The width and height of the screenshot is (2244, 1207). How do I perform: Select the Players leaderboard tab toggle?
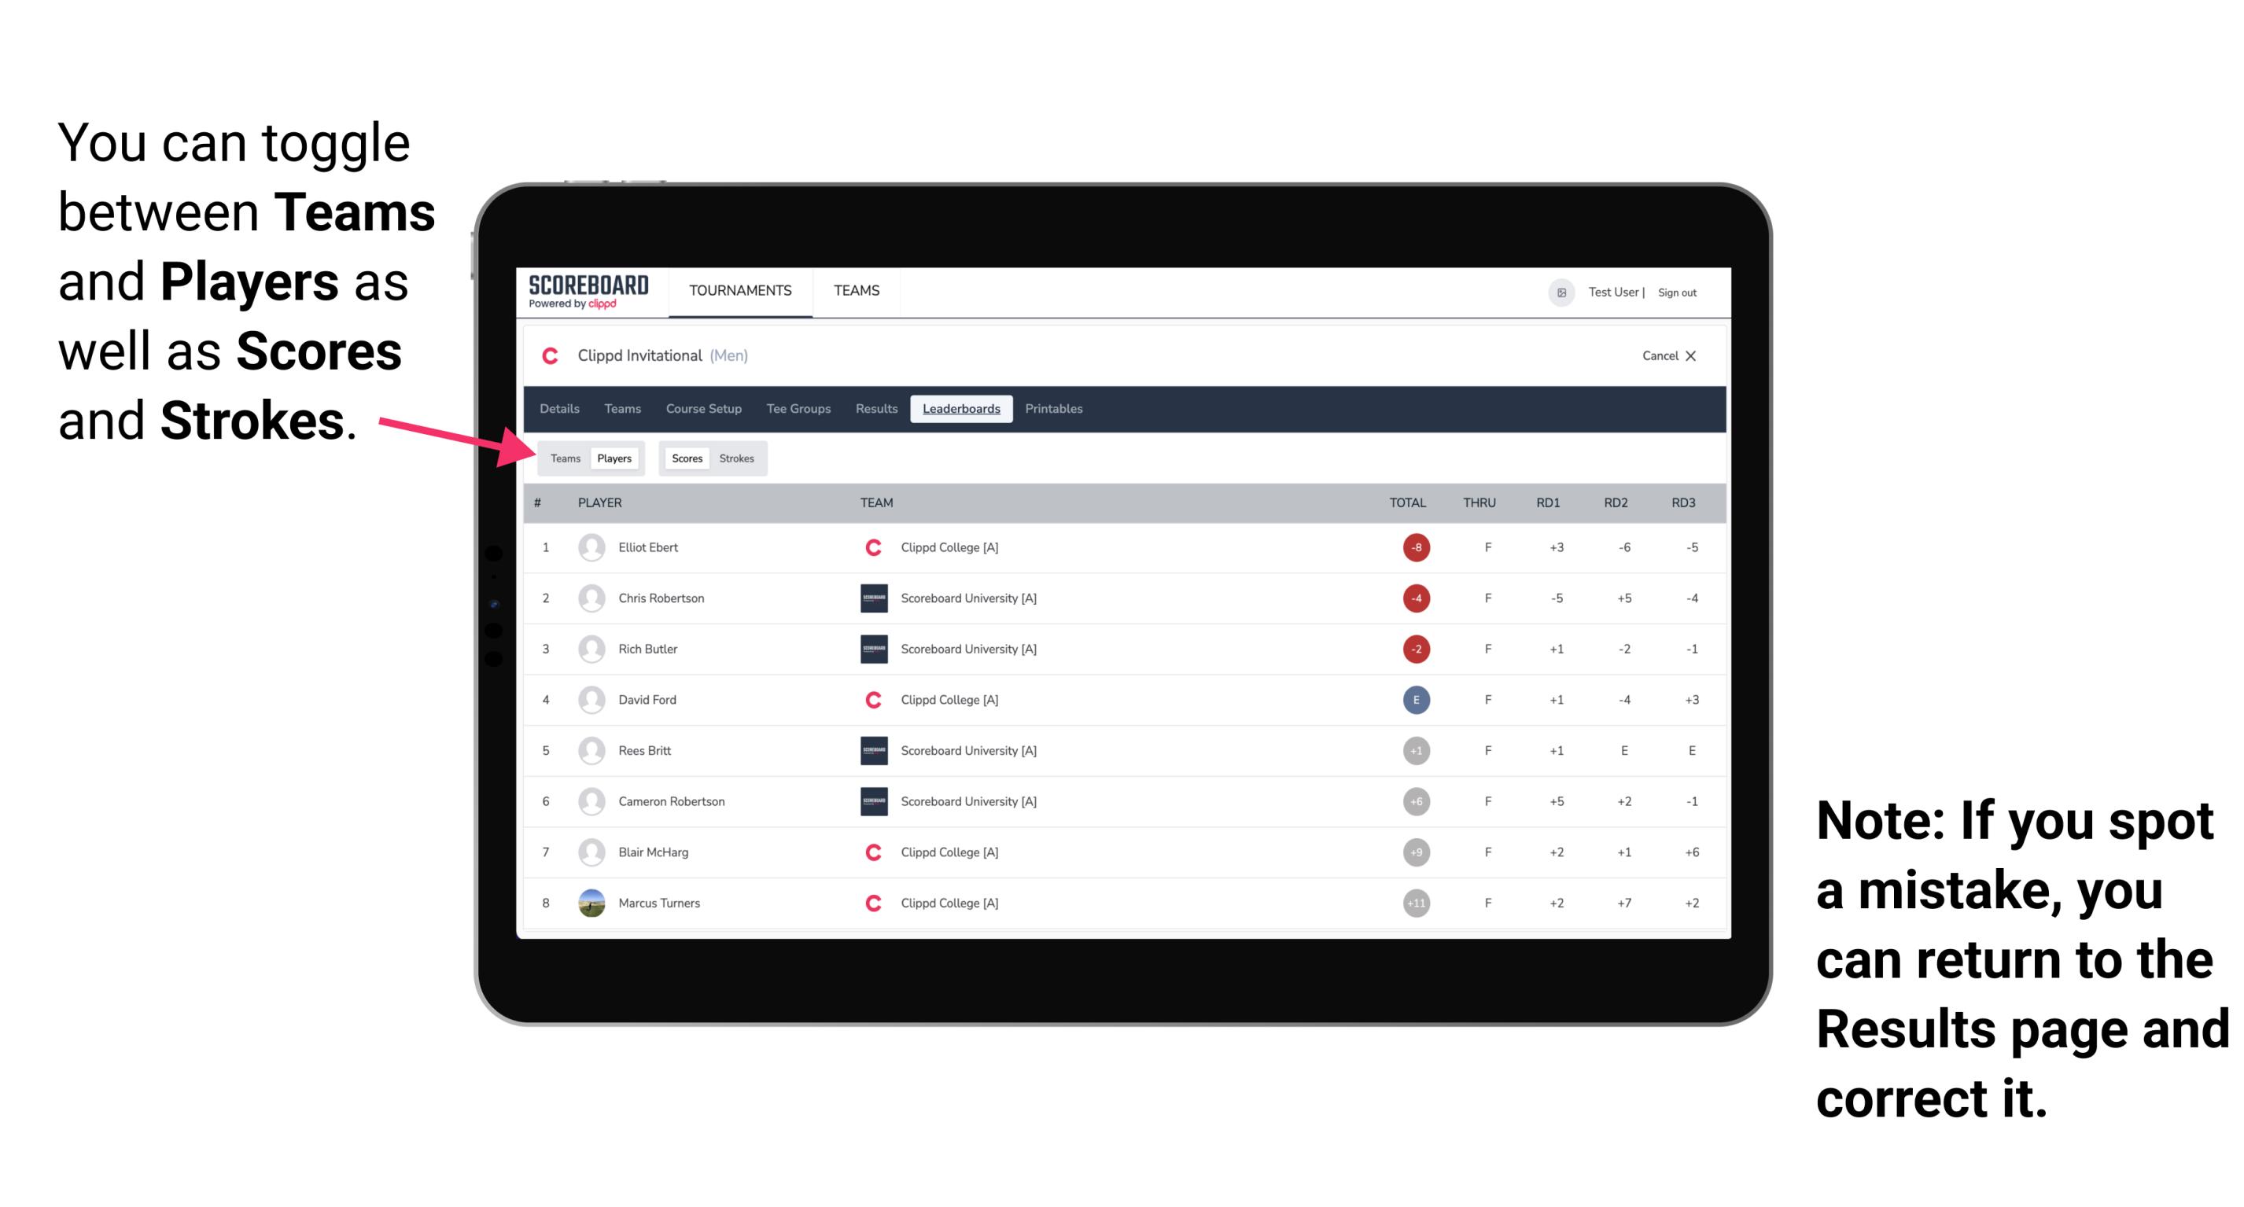click(x=614, y=458)
